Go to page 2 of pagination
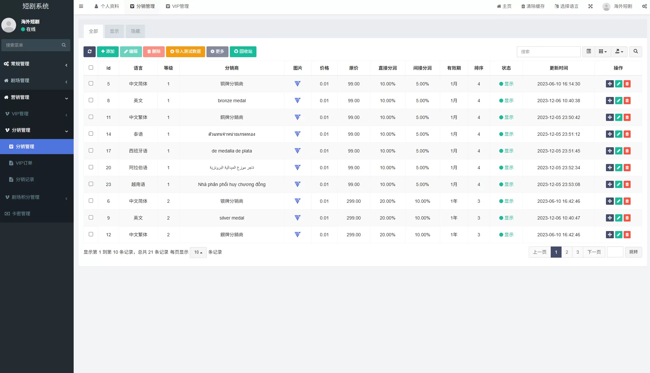 coord(566,252)
